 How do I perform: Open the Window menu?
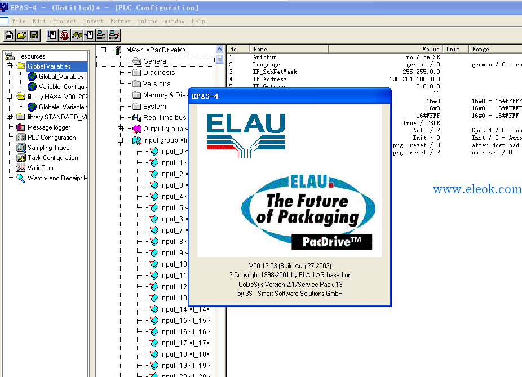(174, 21)
